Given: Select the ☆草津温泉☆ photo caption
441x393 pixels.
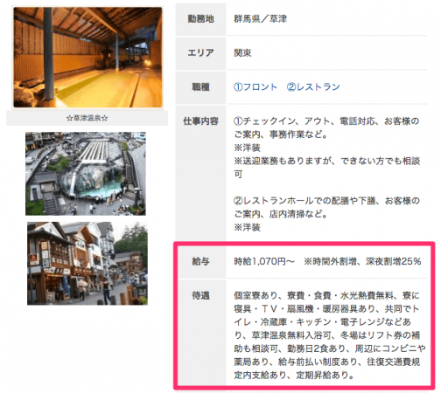Looking at the screenshot, I should click(87, 118).
